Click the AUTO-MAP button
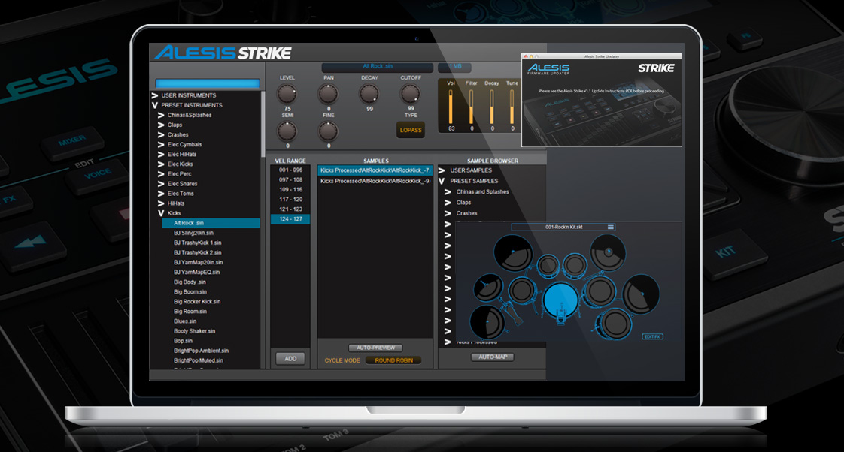The width and height of the screenshot is (844, 452). (493, 357)
